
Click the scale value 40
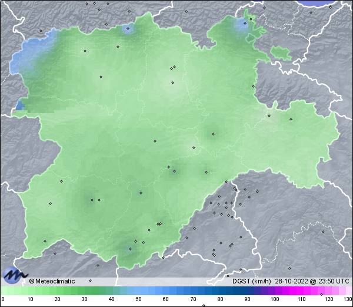pos(111,299)
